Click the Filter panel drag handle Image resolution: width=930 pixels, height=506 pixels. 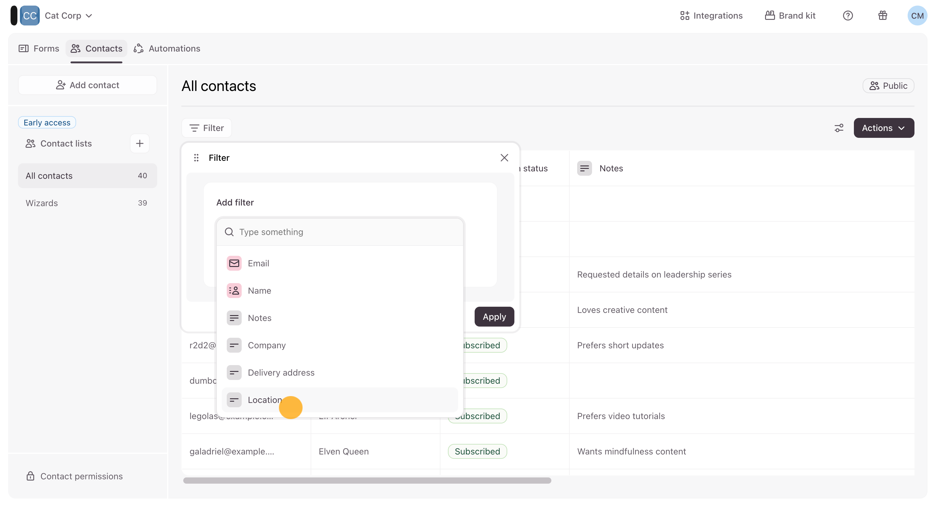coord(196,158)
